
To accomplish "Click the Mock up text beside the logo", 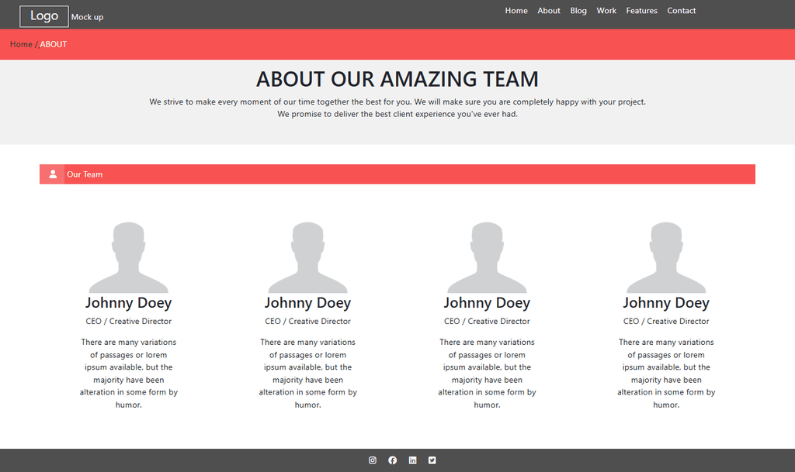I will point(87,17).
